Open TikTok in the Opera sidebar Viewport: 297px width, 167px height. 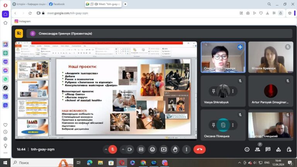pyautogui.click(x=5, y=88)
